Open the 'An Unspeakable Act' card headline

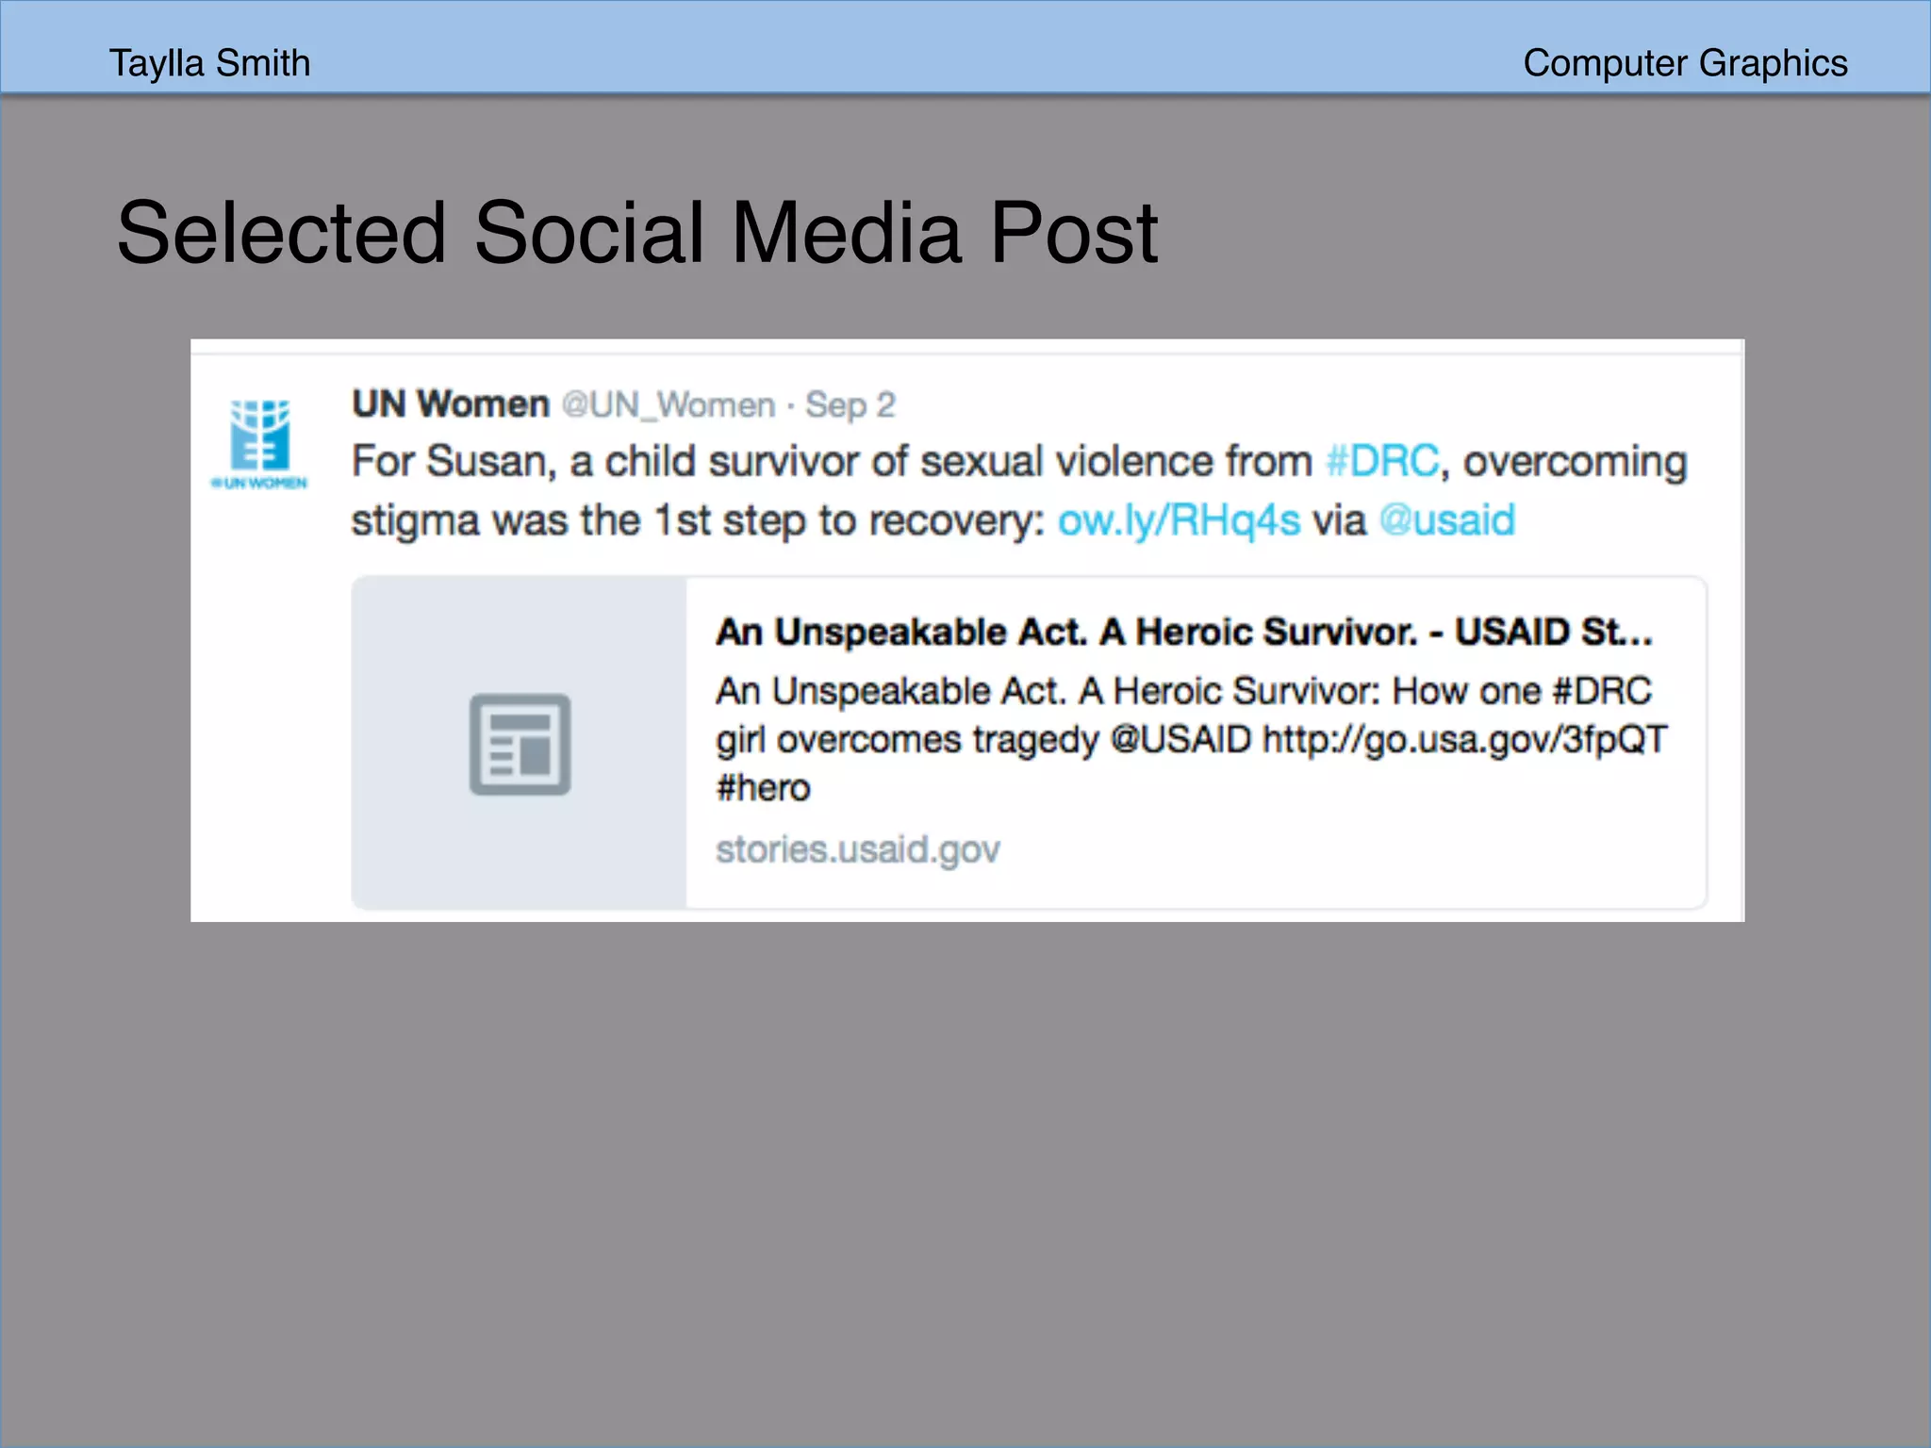pos(1183,632)
